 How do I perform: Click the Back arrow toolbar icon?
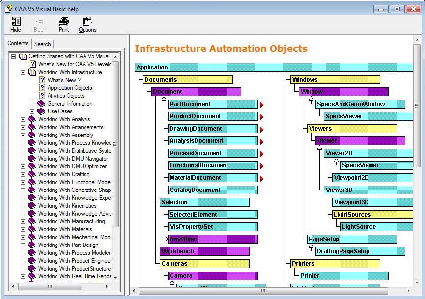click(x=40, y=22)
